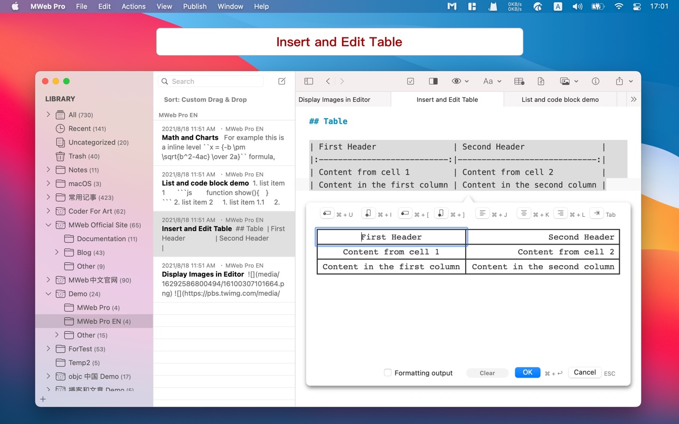The width and height of the screenshot is (679, 424).
Task: Collapse the Demo folder in library
Action: 49,294
